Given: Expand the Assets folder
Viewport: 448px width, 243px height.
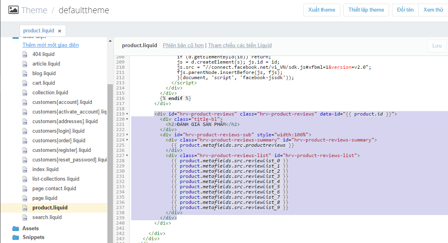Looking at the screenshot, I should click(30, 229).
